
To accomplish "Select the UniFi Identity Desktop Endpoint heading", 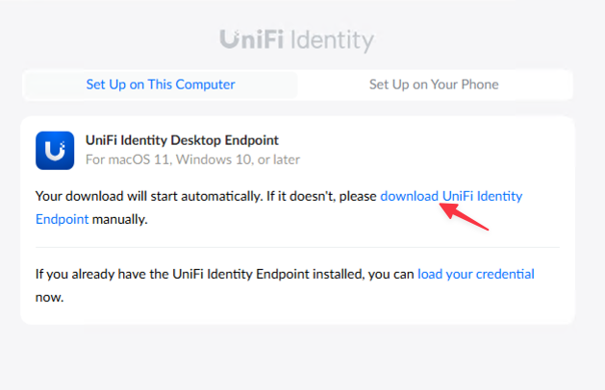I will pos(182,140).
